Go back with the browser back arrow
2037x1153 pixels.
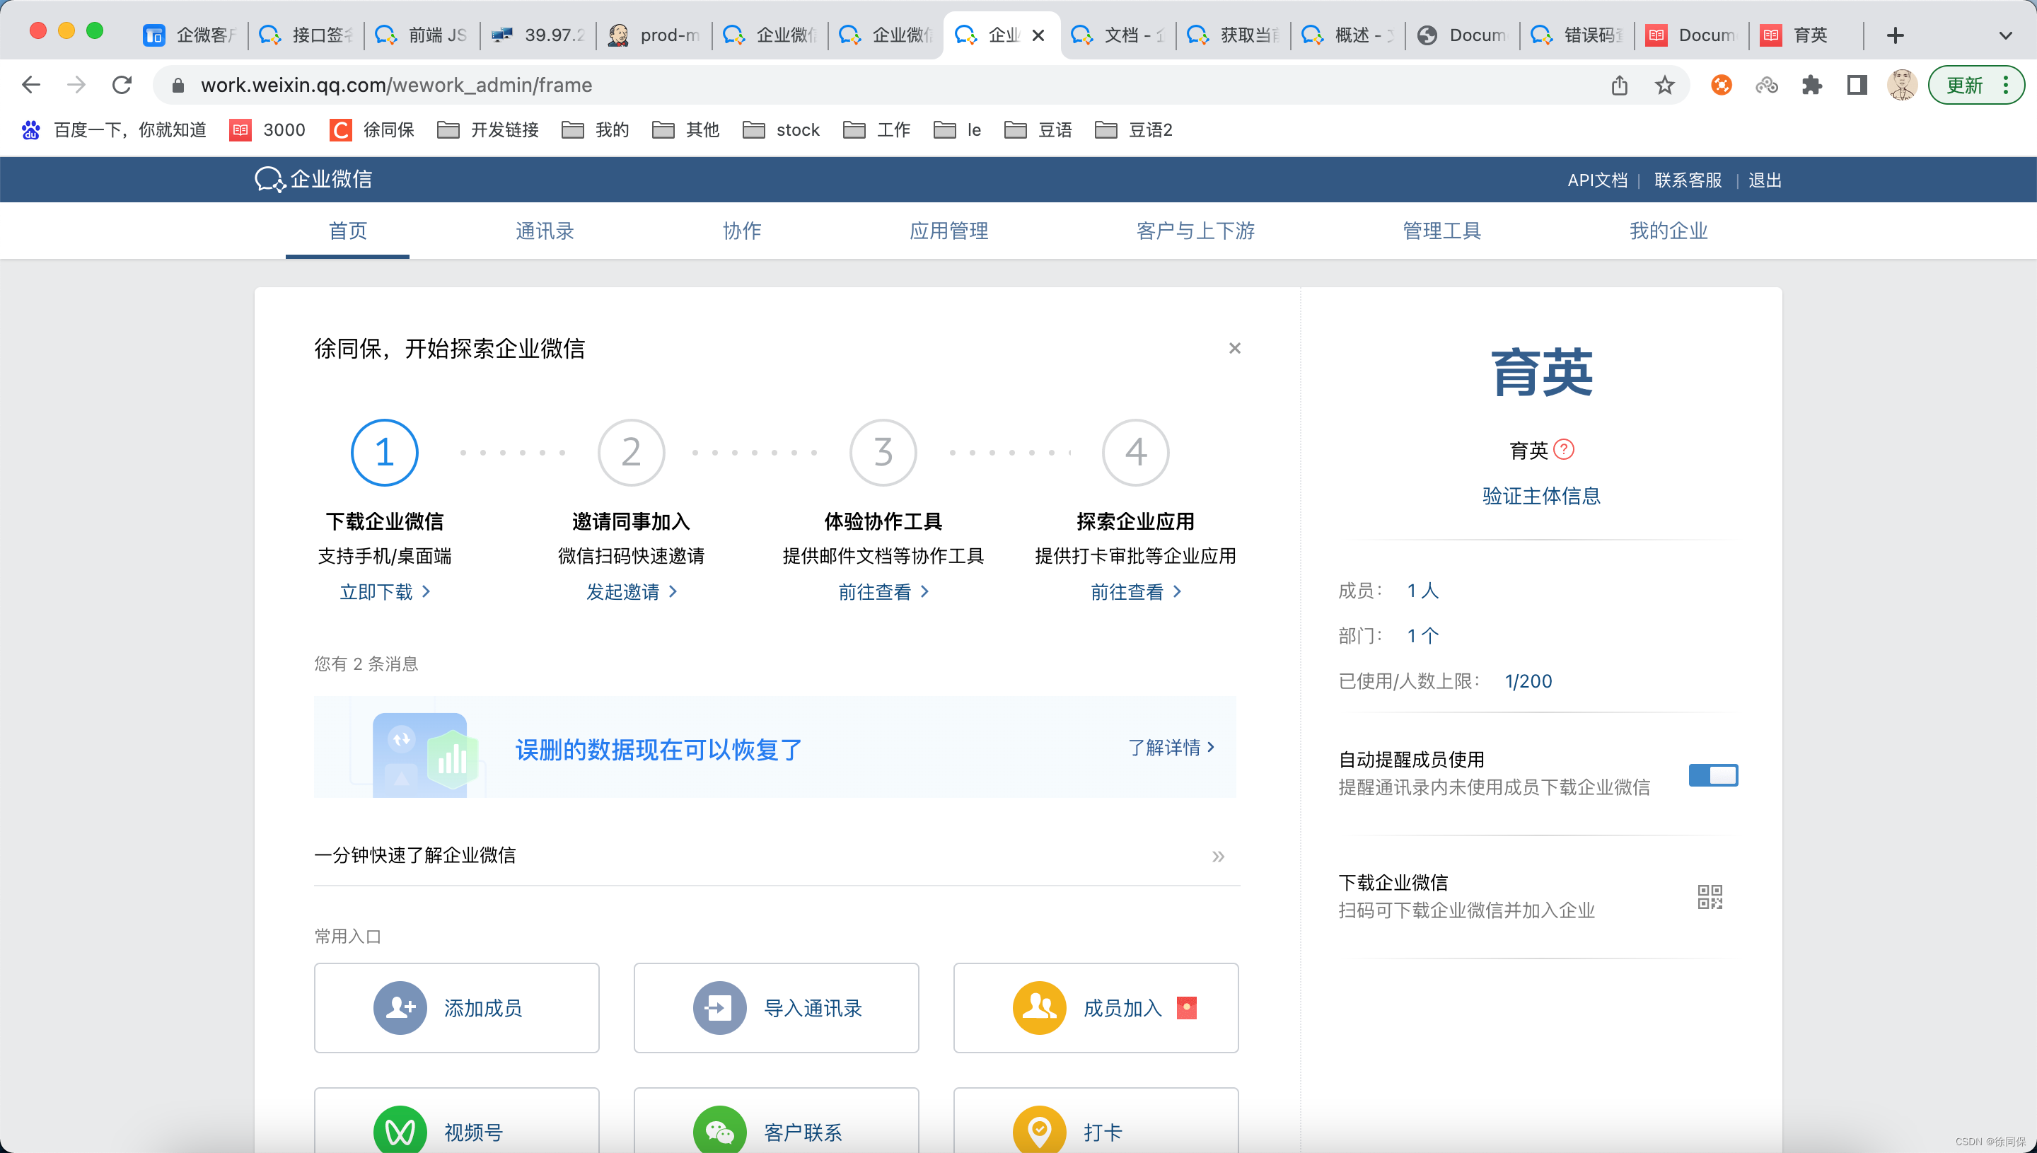click(x=31, y=85)
